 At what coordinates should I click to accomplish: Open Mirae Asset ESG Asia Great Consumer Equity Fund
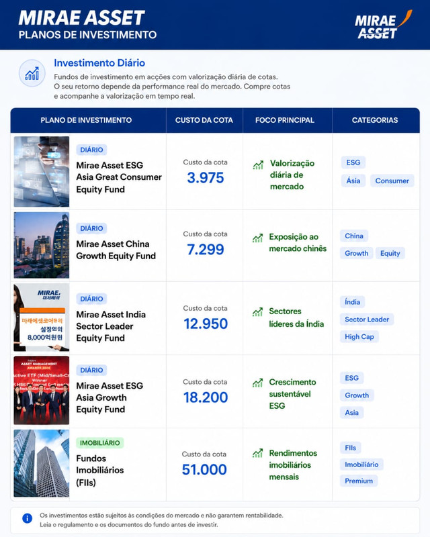point(119,177)
